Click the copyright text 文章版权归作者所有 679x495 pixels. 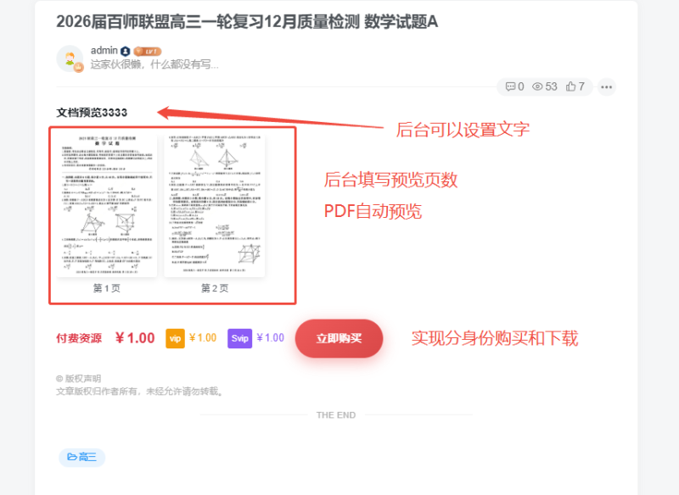[x=139, y=392]
